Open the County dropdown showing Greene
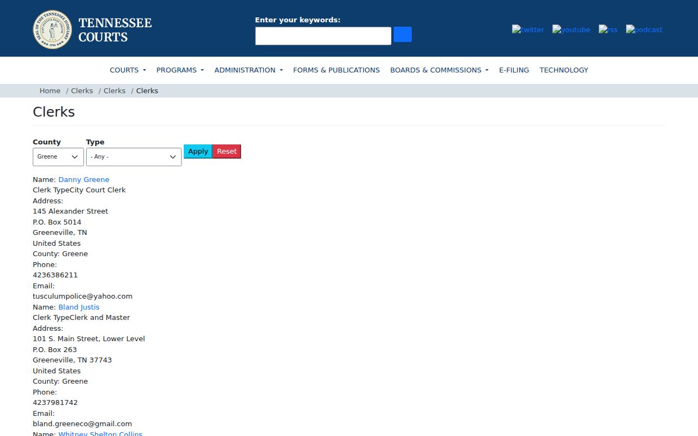Screen dimensions: 698x436 pyautogui.click(x=58, y=156)
